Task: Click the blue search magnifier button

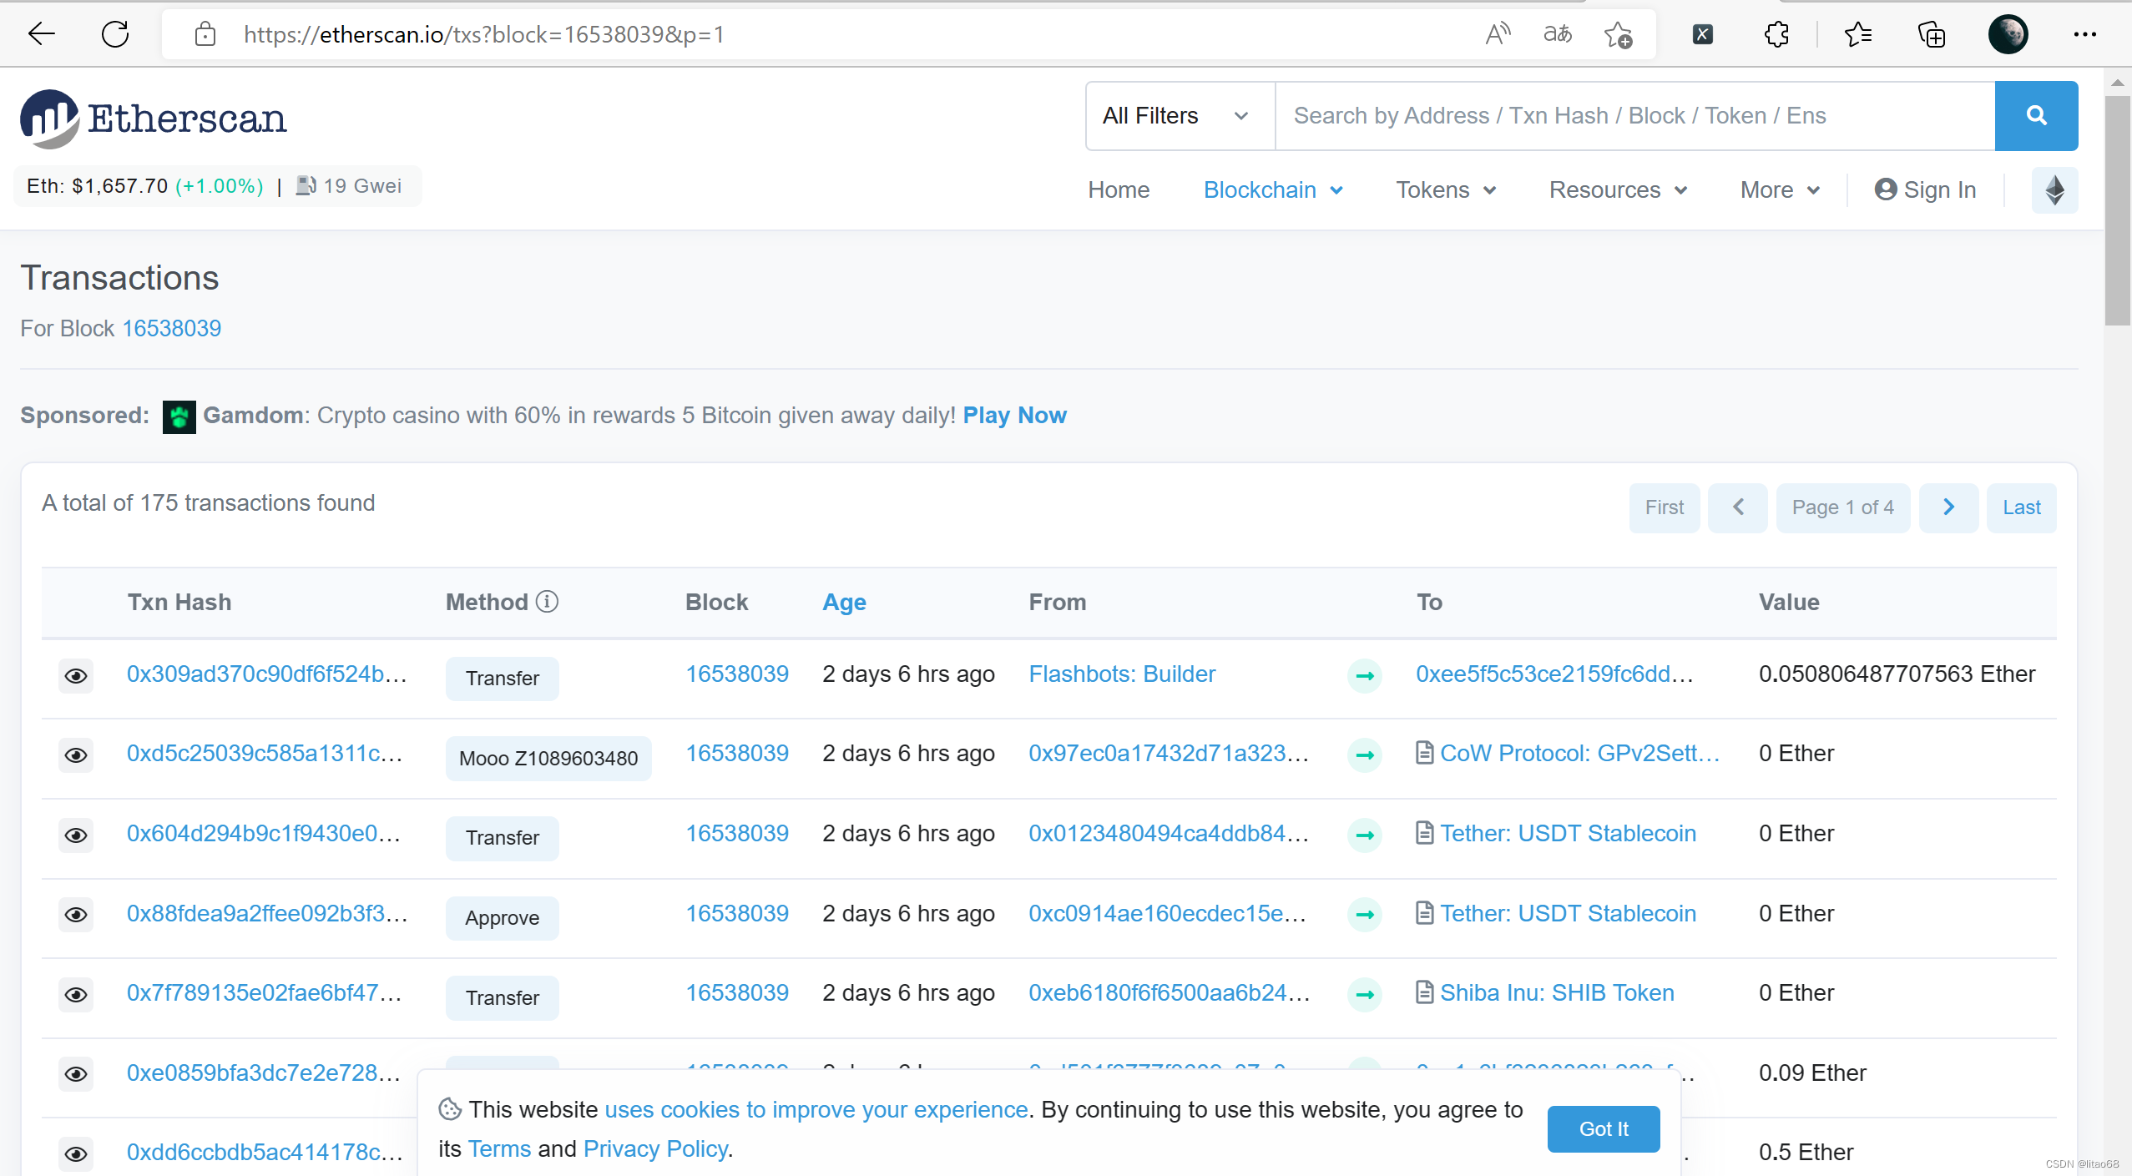Action: click(x=2035, y=116)
